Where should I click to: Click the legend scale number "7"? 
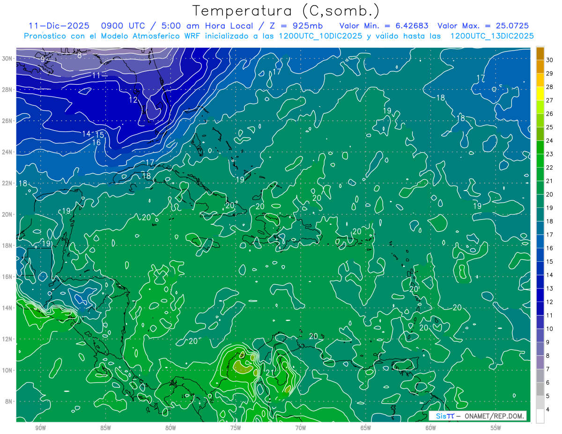548,369
